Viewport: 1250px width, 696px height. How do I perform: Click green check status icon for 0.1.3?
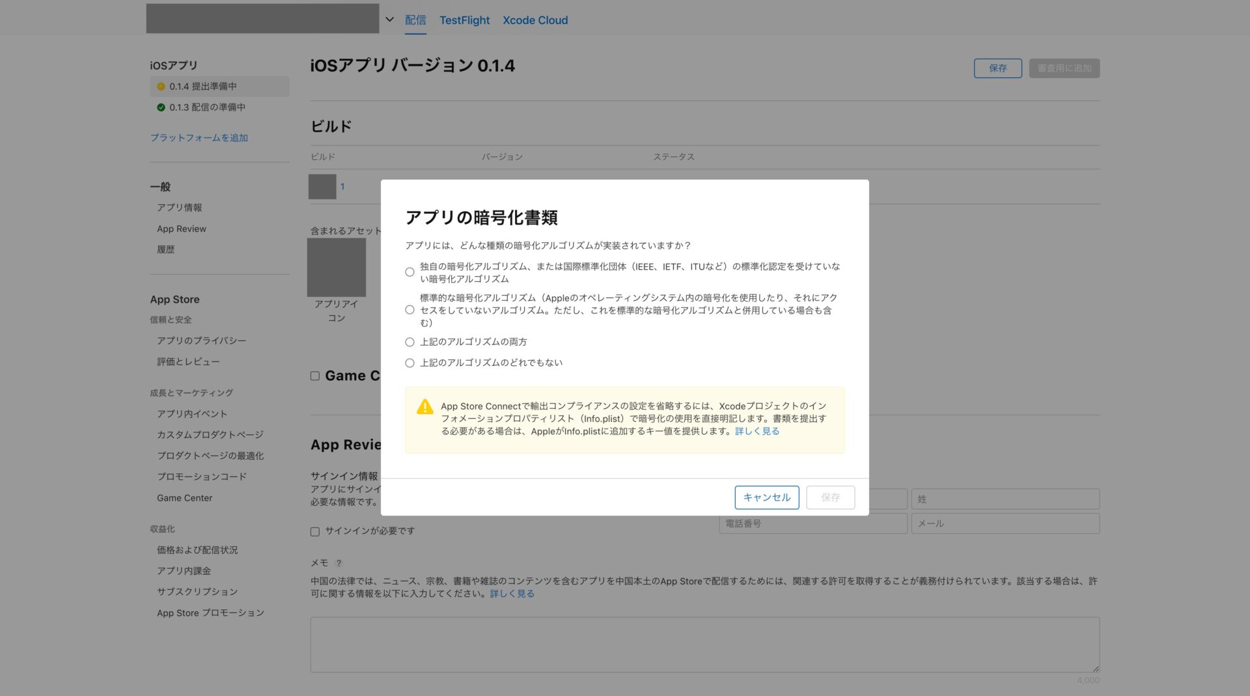tap(161, 107)
